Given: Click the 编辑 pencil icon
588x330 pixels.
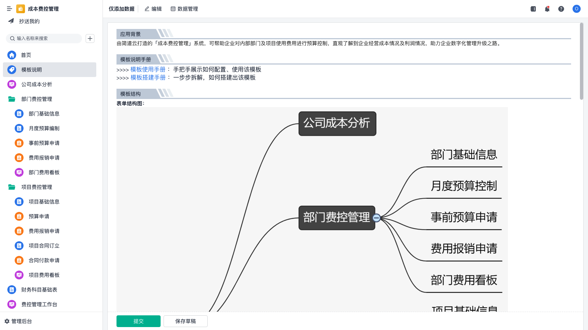Looking at the screenshot, I should 147,9.
